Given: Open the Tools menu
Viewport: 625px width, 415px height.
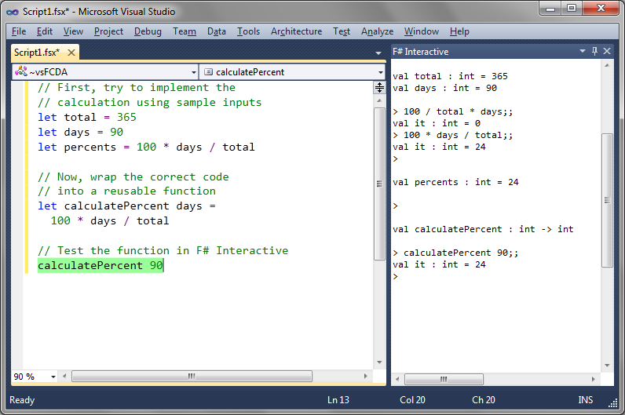Looking at the screenshot, I should pyautogui.click(x=248, y=31).
